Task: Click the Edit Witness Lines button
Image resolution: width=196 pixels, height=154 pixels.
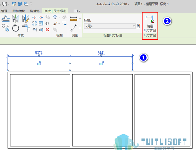Action: pos(150,23)
